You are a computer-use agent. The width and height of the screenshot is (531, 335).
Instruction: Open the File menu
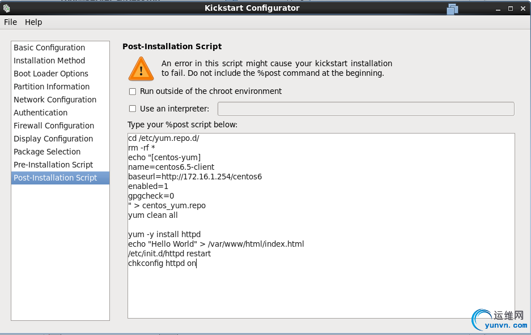10,22
